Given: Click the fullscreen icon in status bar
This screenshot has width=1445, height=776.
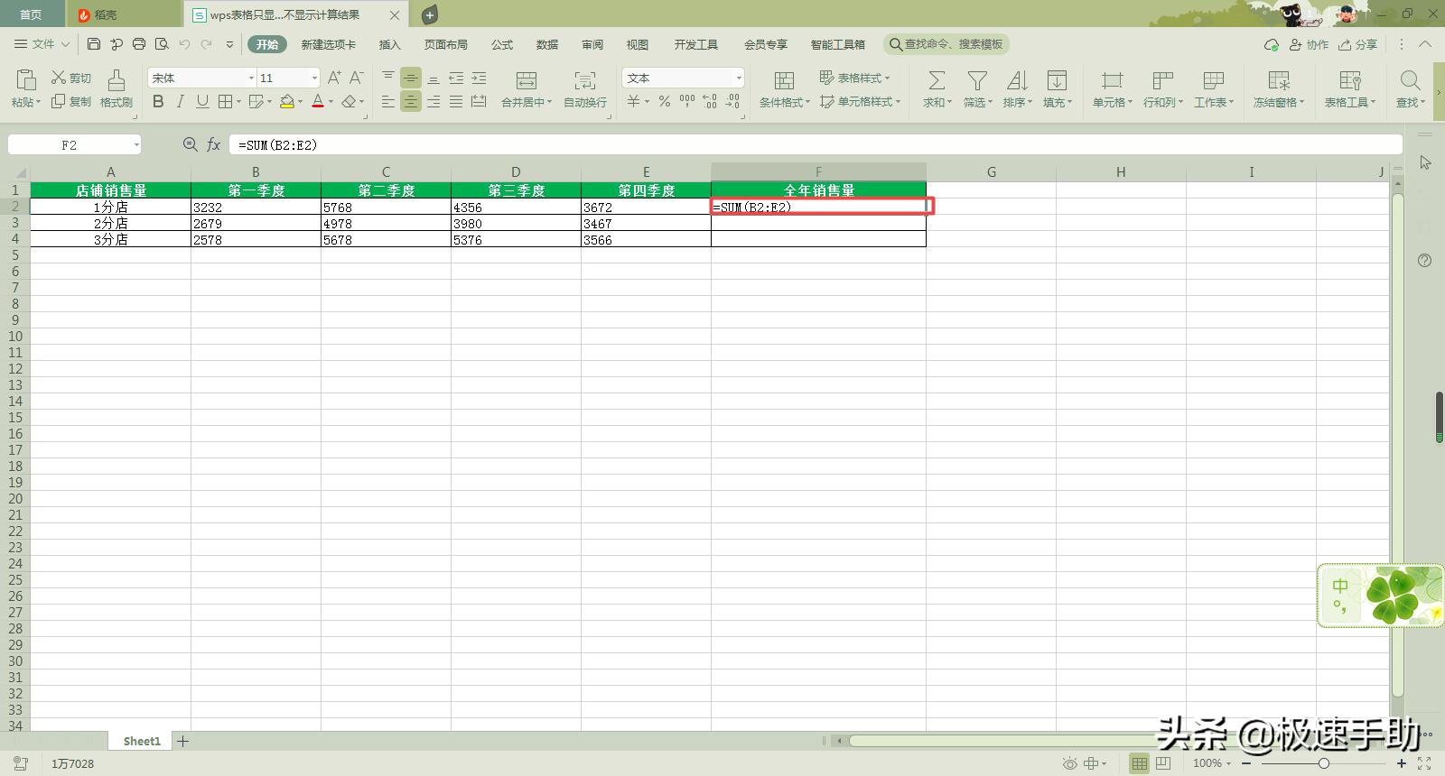Looking at the screenshot, I should pos(1424,763).
